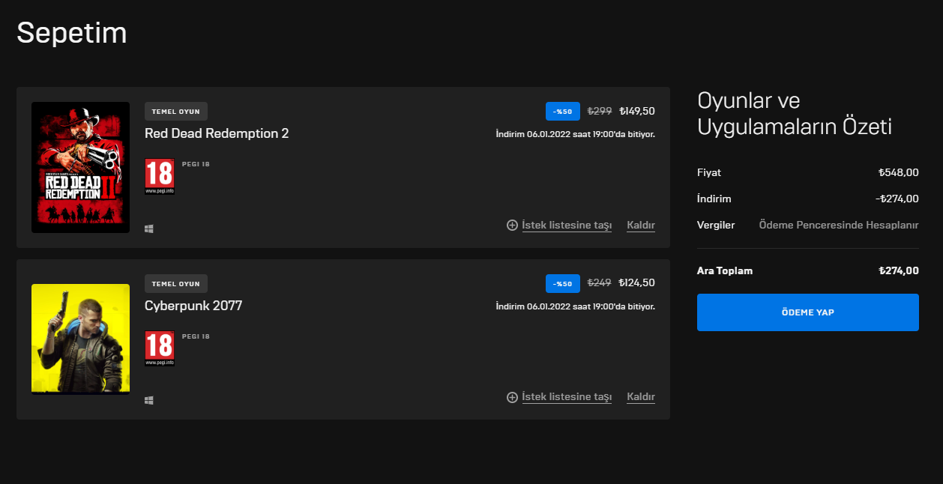The image size is (943, 484).
Task: Click the Oyunlar ve Uygulamaların Özeti heading
Action: [795, 114]
